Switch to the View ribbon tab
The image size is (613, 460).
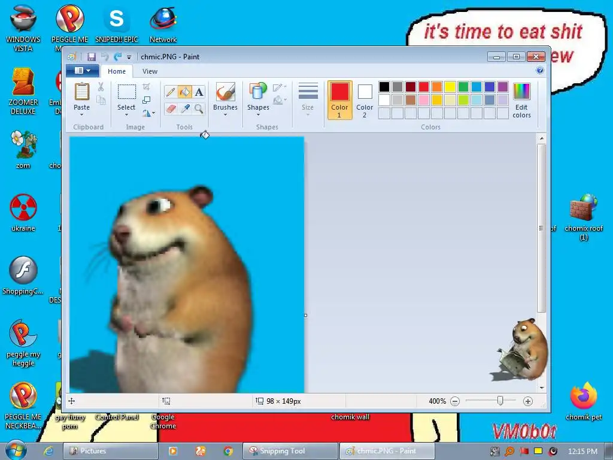[150, 71]
